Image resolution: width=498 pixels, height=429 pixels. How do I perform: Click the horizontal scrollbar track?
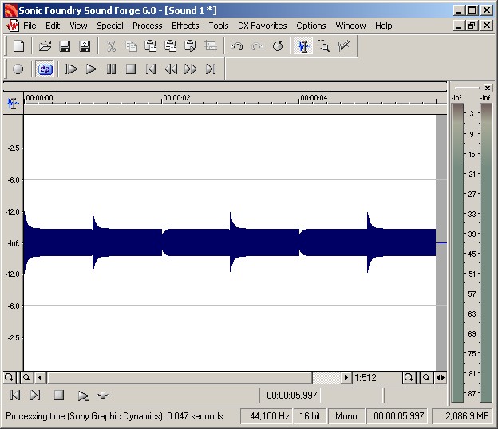(326, 378)
